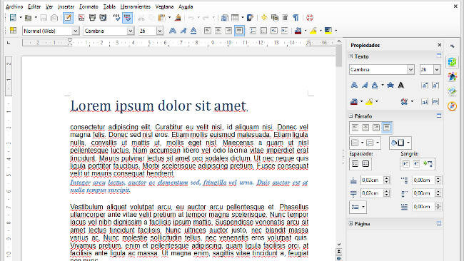Show the drawing functions

click(251, 18)
